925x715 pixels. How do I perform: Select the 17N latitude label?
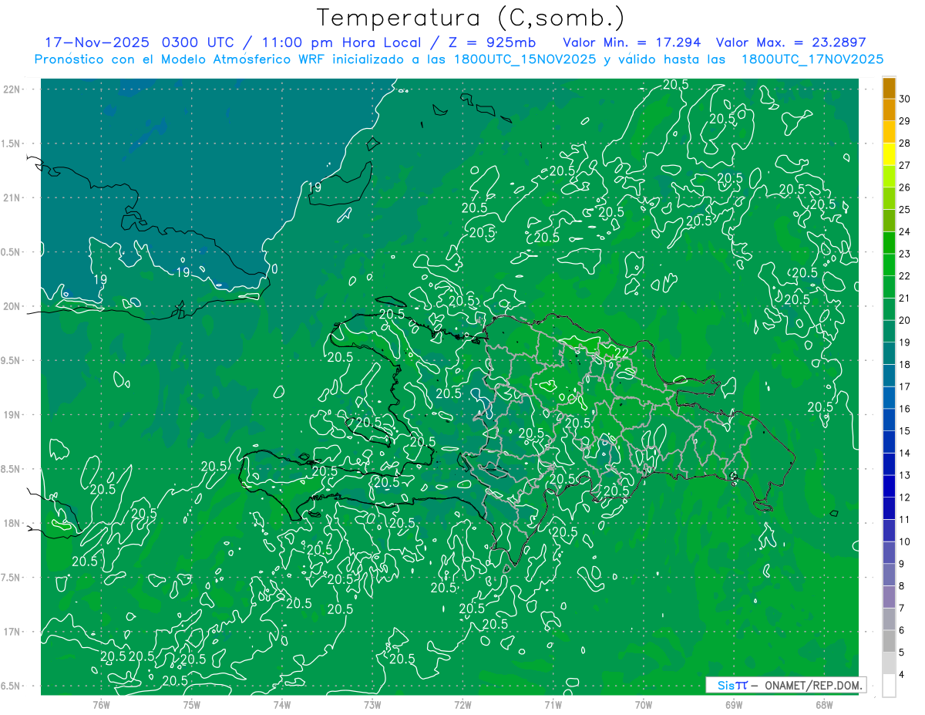pos(11,632)
